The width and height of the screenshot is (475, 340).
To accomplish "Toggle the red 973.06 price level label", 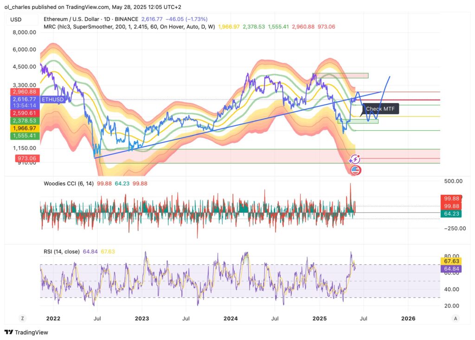I will click(27, 158).
